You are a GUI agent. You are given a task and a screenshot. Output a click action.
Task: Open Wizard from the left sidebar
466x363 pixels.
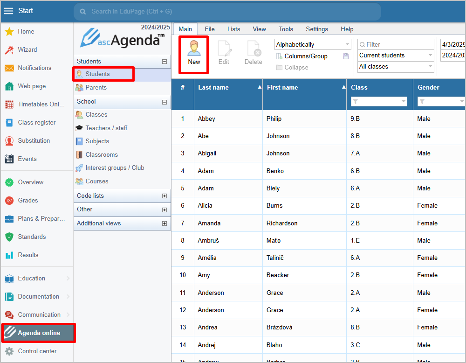pos(27,49)
